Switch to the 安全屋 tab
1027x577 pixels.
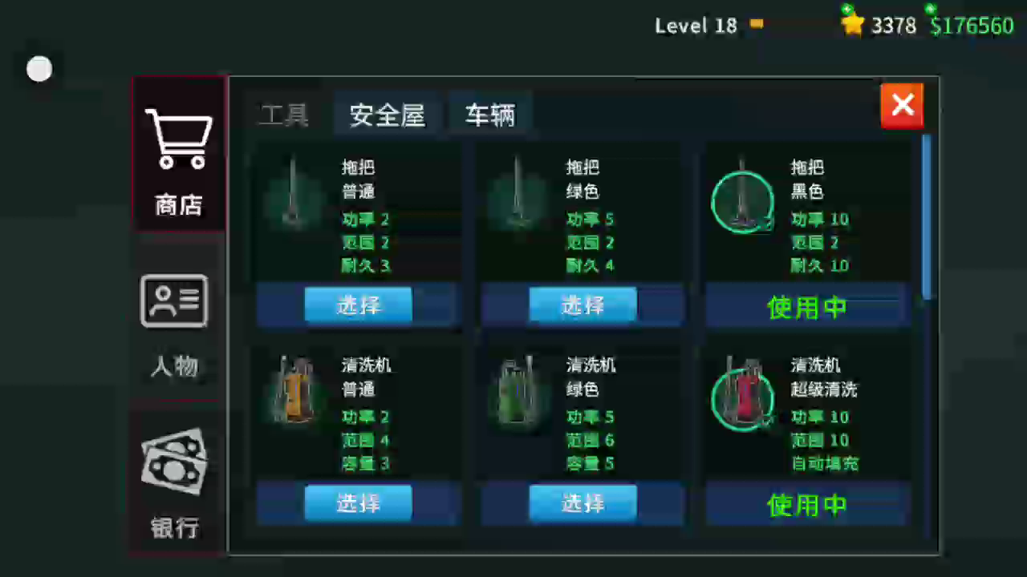point(387,115)
